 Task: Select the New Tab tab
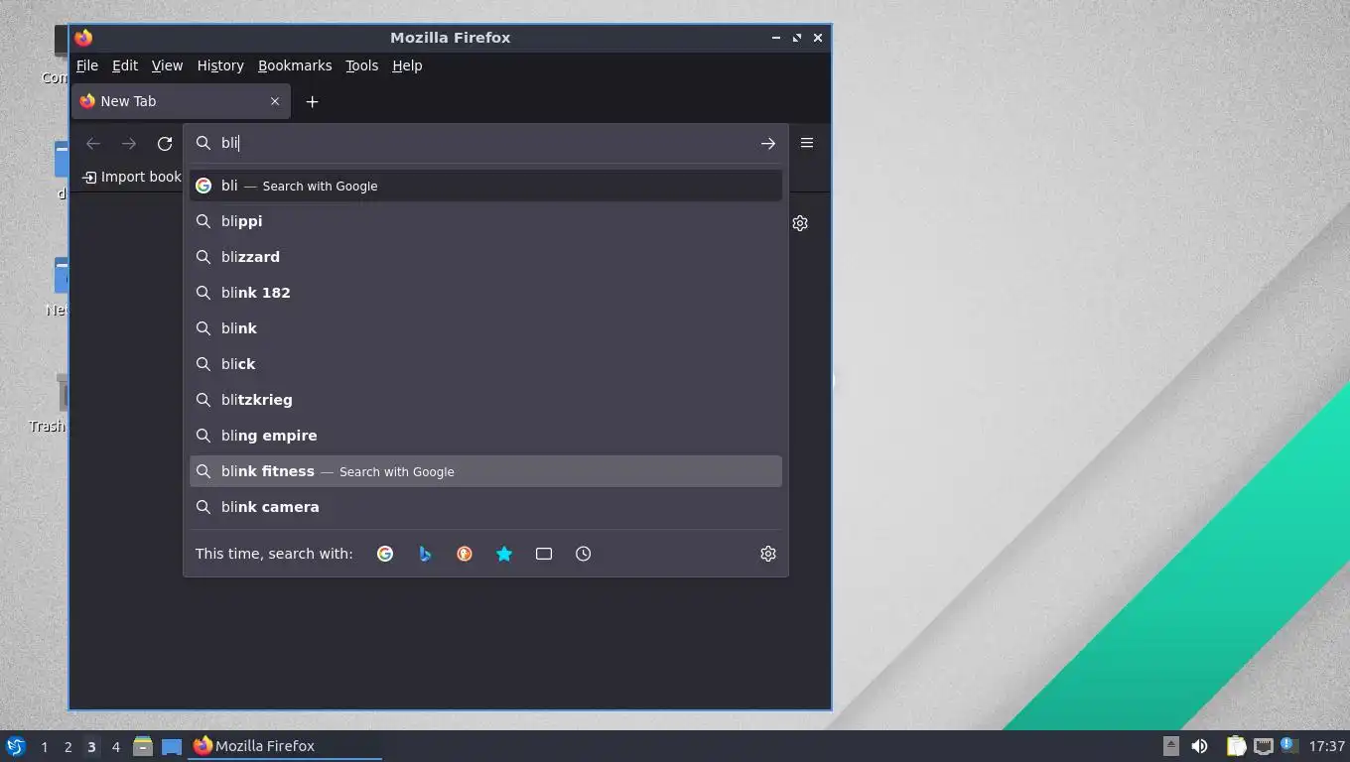[181, 101]
